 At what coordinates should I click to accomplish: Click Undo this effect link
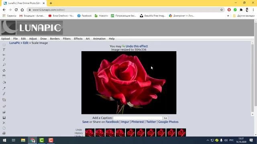[137, 46]
